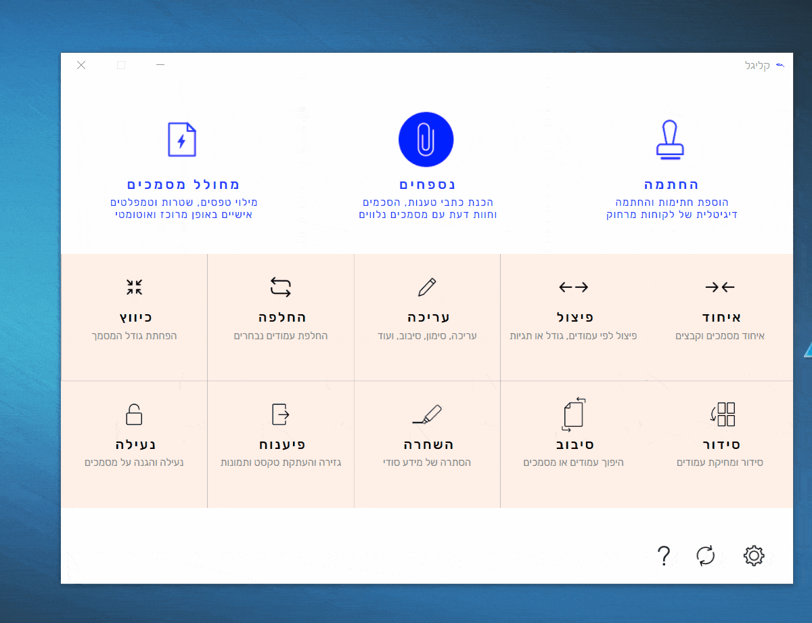Maximize the application window
The width and height of the screenshot is (812, 623).
click(121, 65)
